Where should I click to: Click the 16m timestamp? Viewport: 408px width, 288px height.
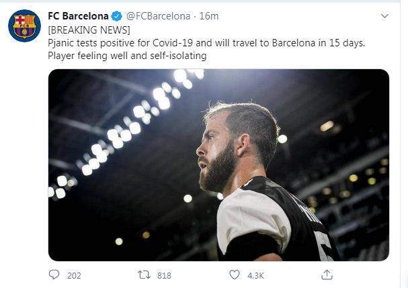214,15
